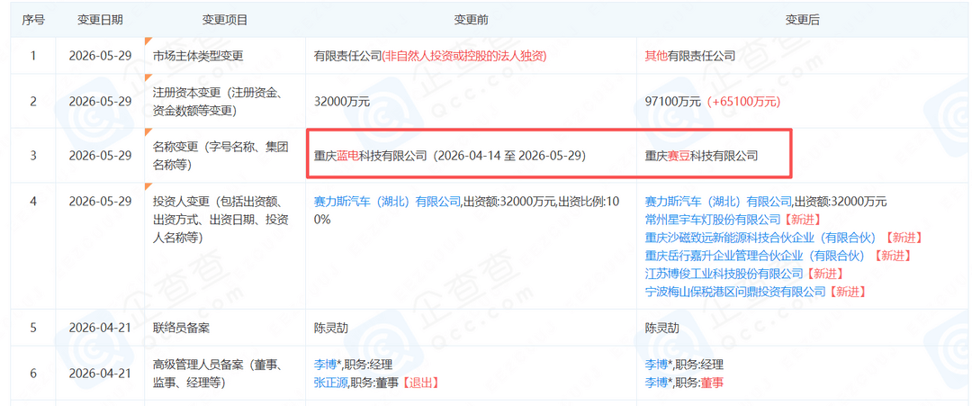Click 重庆蓝电科技有限公司 former name text
Viewport: 972px width, 406px height.
(x=371, y=156)
